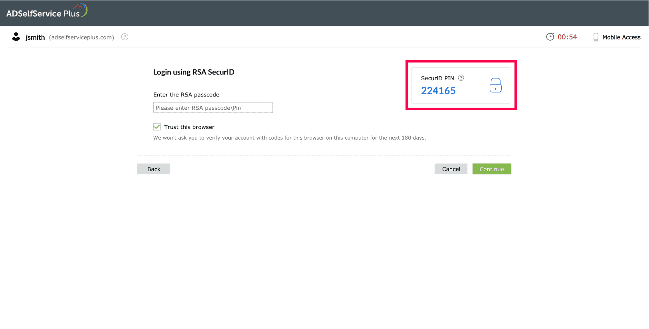Click the SecurID PIN help icon

pyautogui.click(x=461, y=78)
